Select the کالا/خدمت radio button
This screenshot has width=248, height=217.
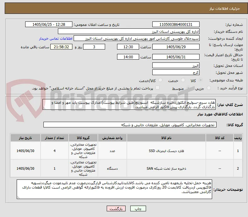click(x=161, y=80)
